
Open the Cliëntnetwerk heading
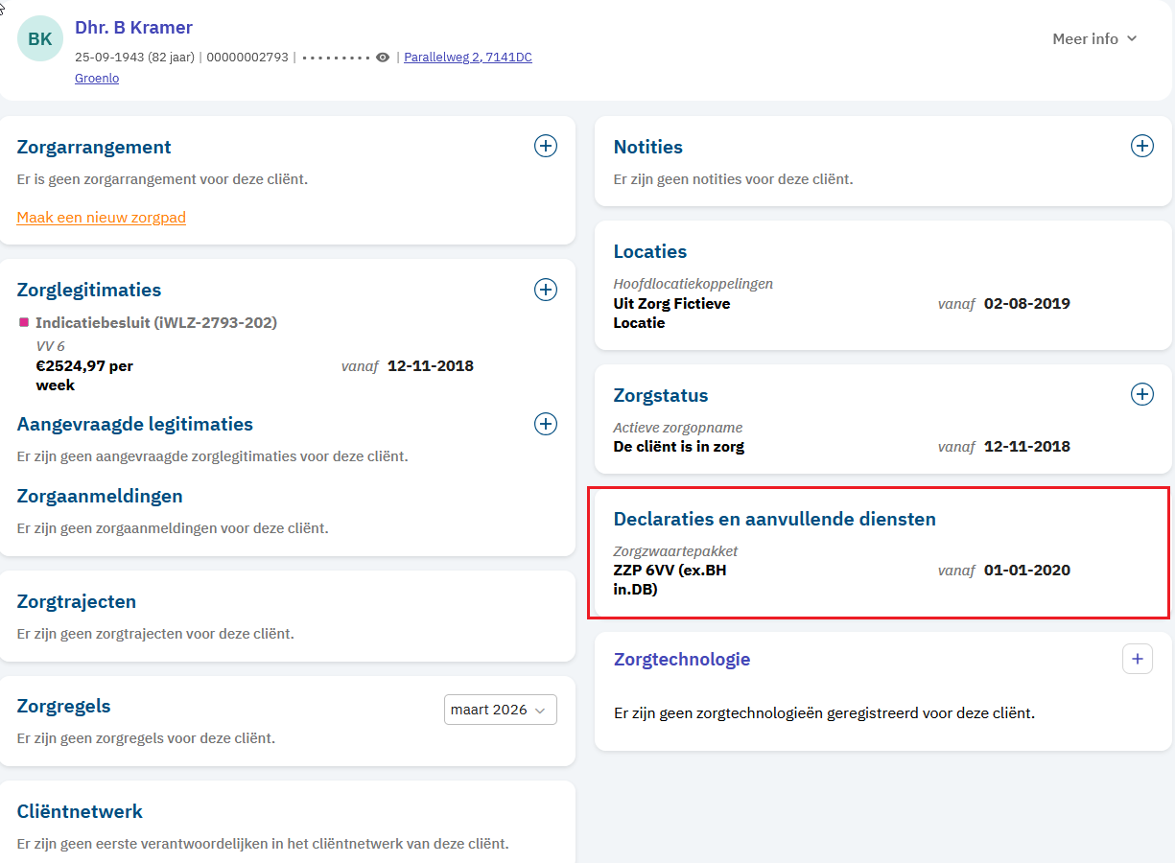(80, 811)
